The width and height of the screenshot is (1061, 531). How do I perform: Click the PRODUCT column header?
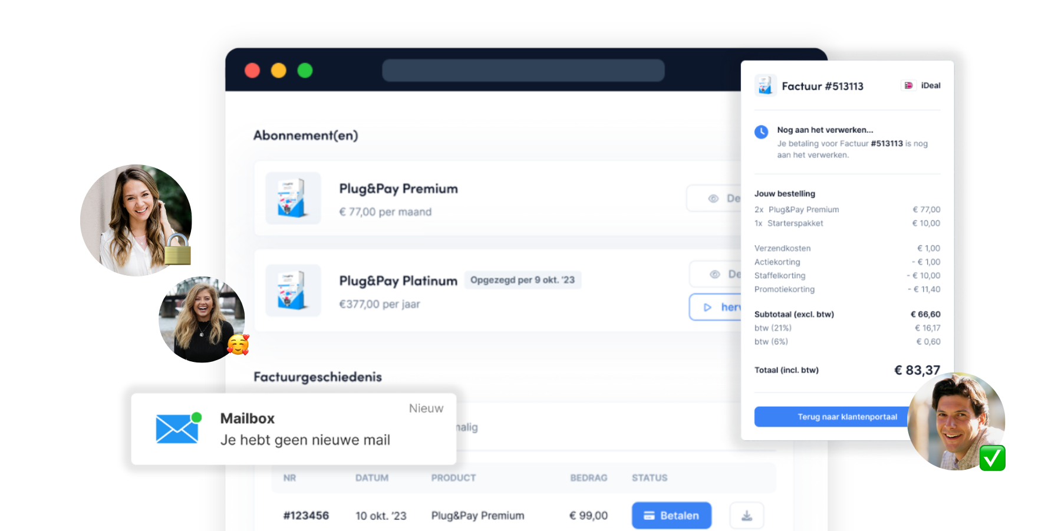(x=453, y=478)
